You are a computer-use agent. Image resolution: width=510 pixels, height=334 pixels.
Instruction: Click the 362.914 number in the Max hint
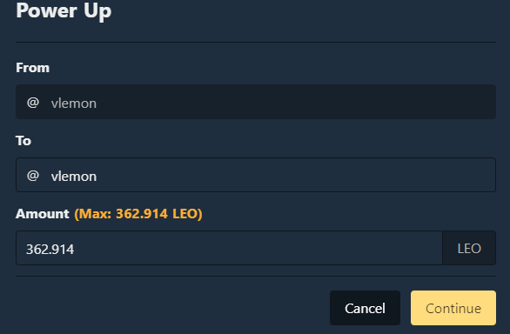point(142,214)
